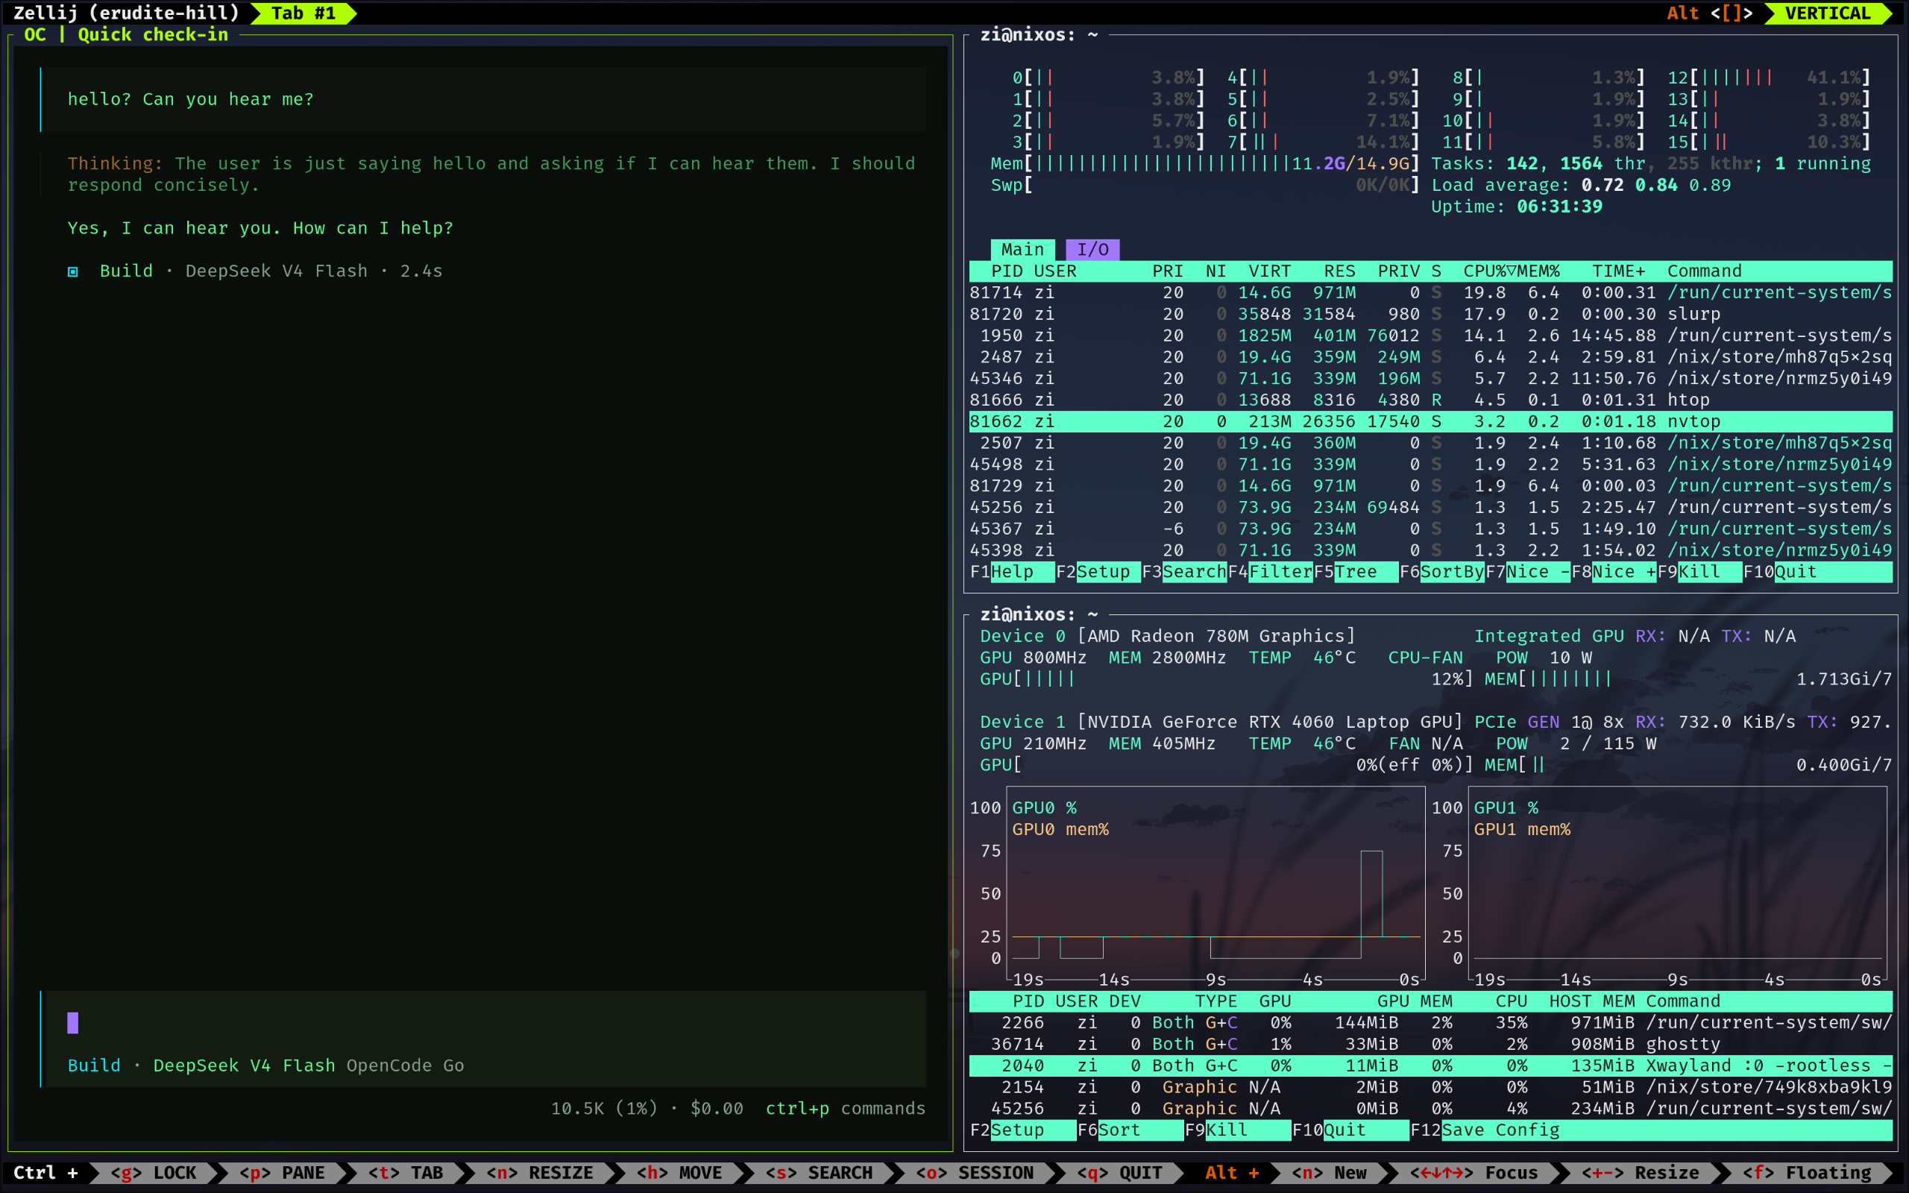
Task: Sort htop by MEM% column header
Action: click(x=1538, y=271)
